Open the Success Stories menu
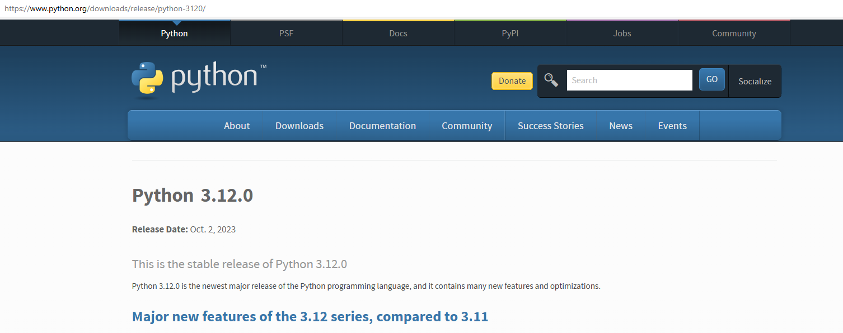This screenshot has width=843, height=333. click(550, 126)
